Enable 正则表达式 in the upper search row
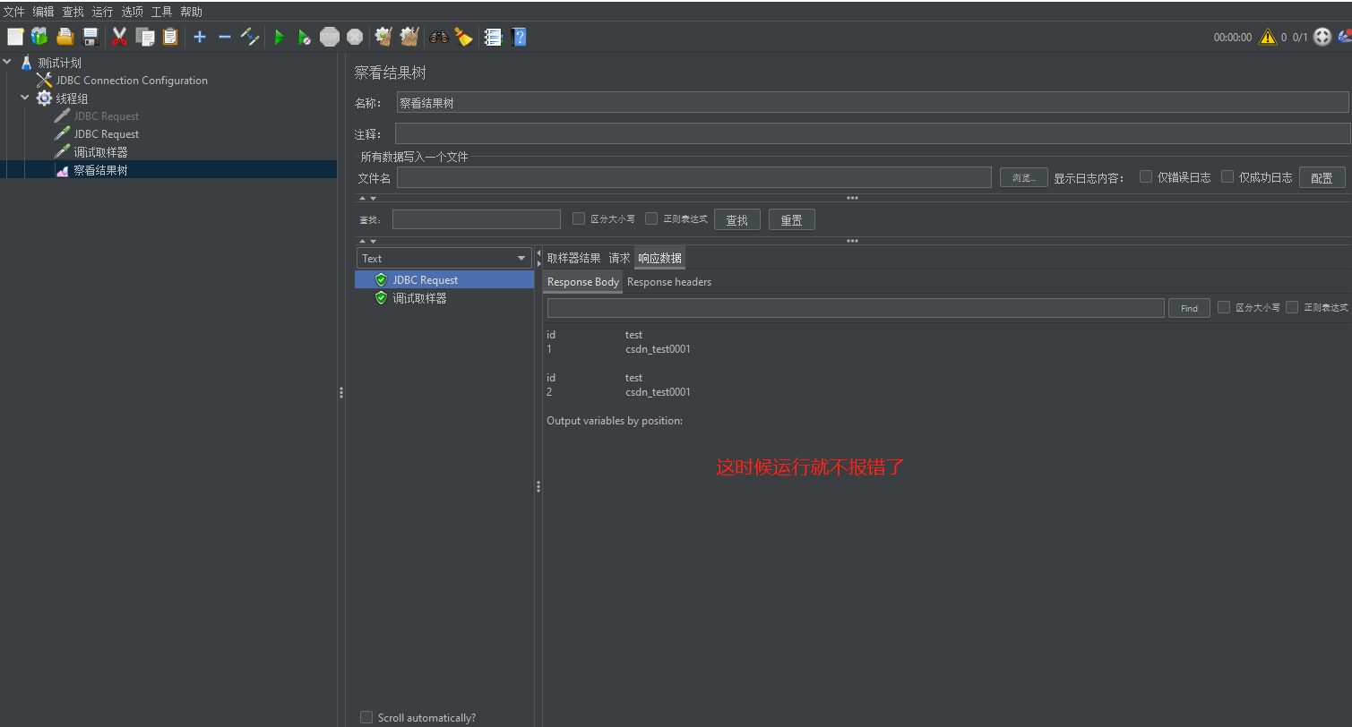This screenshot has width=1352, height=727. (651, 218)
